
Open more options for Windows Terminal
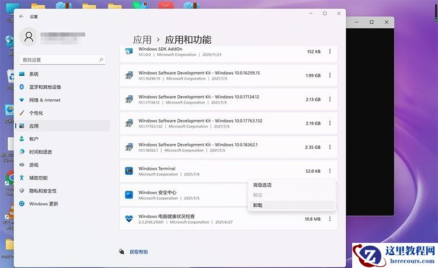click(x=329, y=171)
